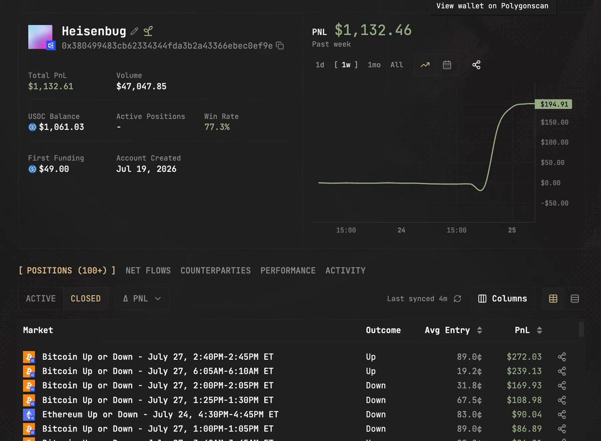The height and width of the screenshot is (441, 601).
Task: Click the share icon above the PNL chart
Action: pyautogui.click(x=476, y=65)
